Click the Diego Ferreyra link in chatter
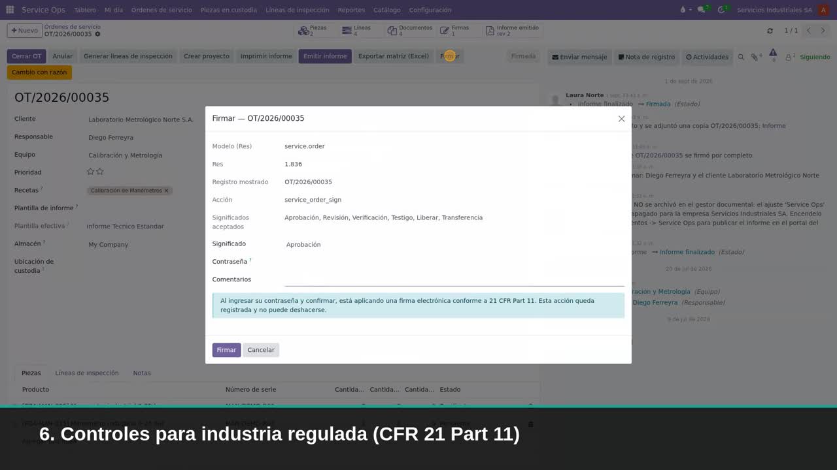Screen dimensions: 837x470 pyautogui.click(x=655, y=303)
